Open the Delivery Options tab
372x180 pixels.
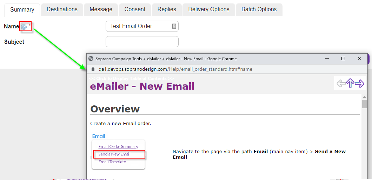209,9
